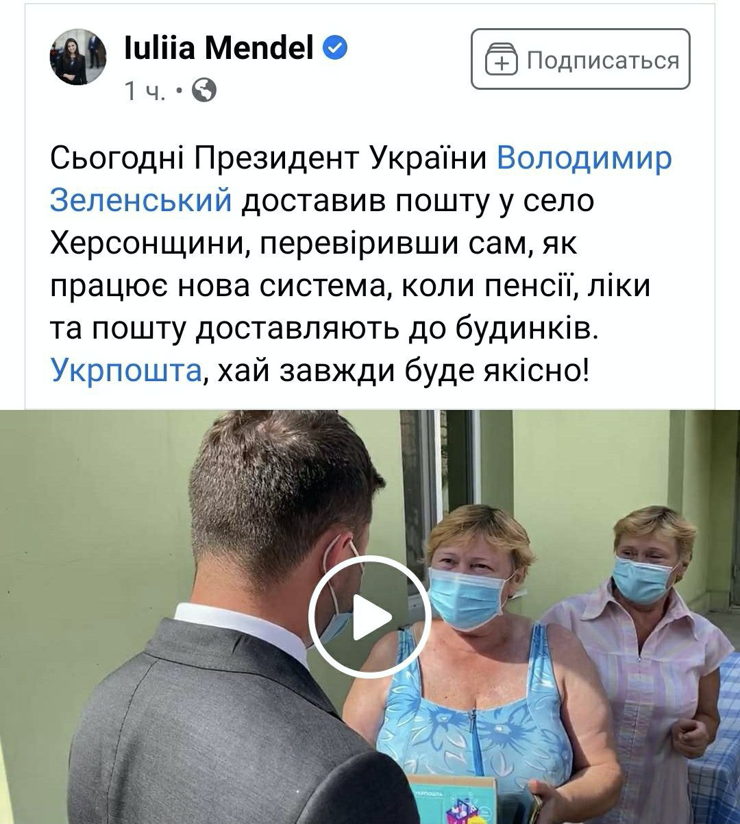
Task: Open the Зеленський tagged link
Action: pyautogui.click(x=142, y=201)
